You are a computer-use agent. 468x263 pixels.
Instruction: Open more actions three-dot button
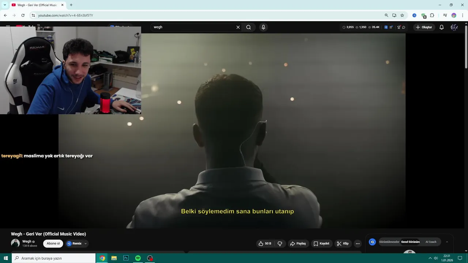pos(358,244)
